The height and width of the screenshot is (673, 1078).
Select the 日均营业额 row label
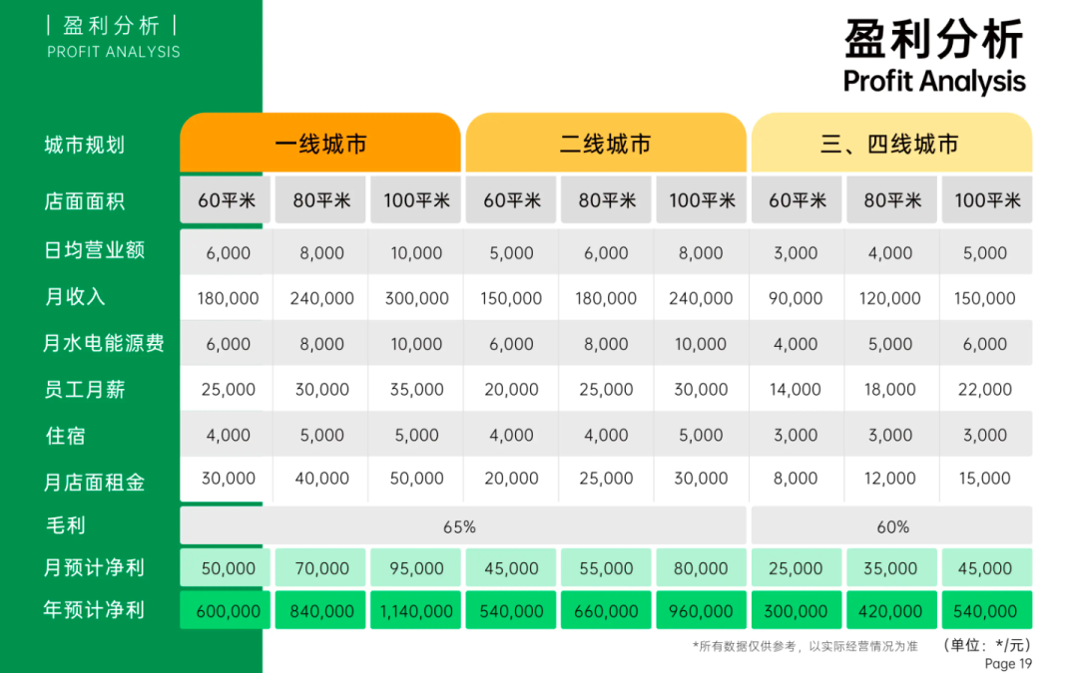pos(94,250)
